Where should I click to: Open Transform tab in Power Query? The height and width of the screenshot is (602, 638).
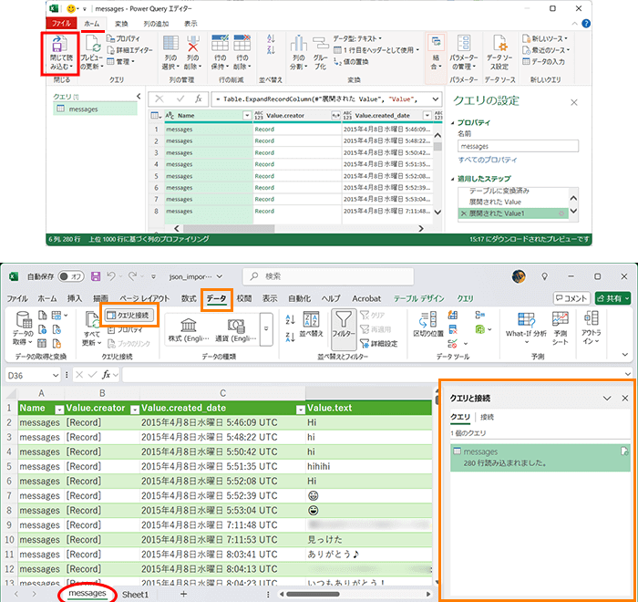coord(121,24)
